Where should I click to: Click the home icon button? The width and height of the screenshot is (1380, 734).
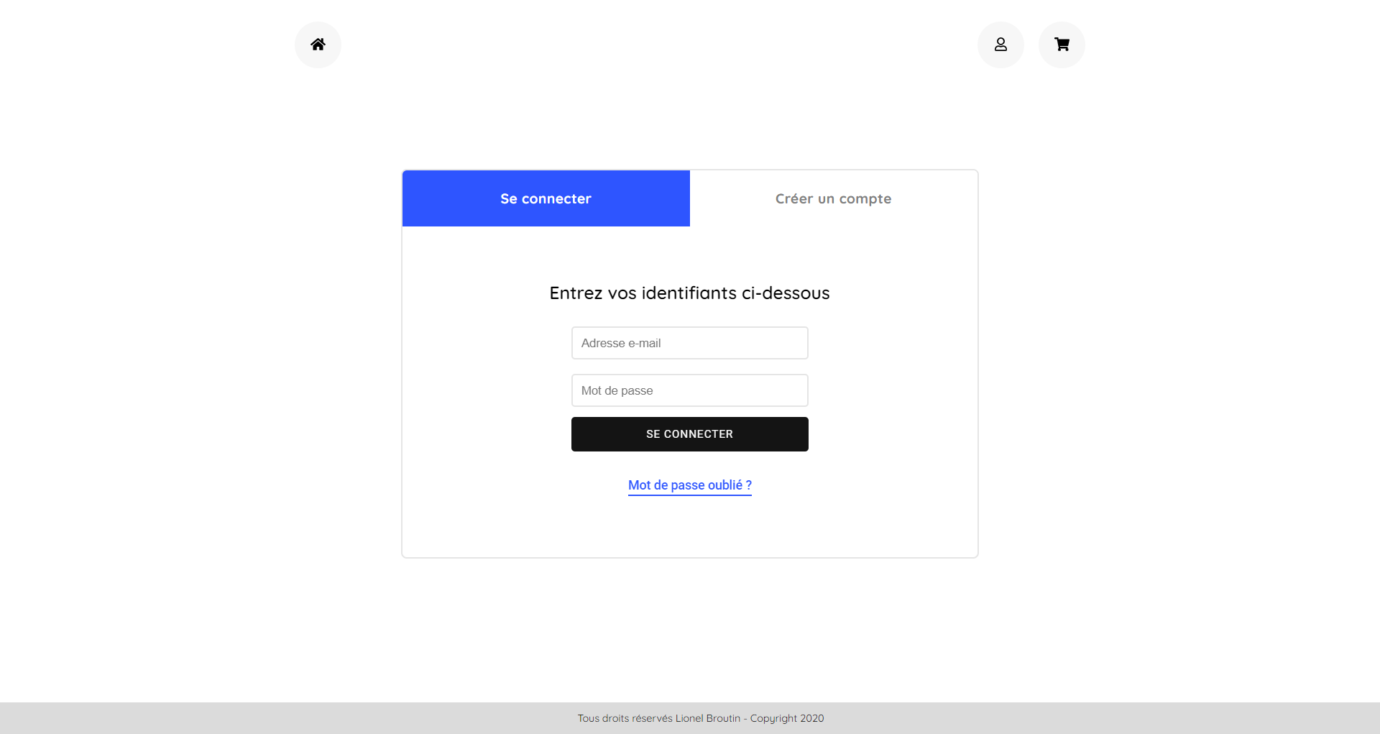pos(318,45)
